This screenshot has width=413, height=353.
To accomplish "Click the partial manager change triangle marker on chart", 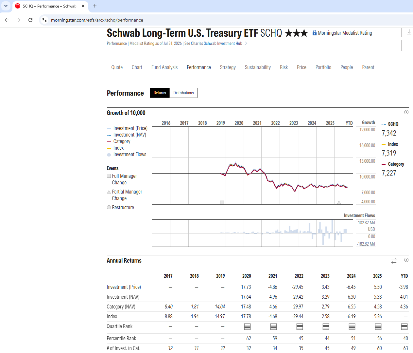I will [x=339, y=203].
